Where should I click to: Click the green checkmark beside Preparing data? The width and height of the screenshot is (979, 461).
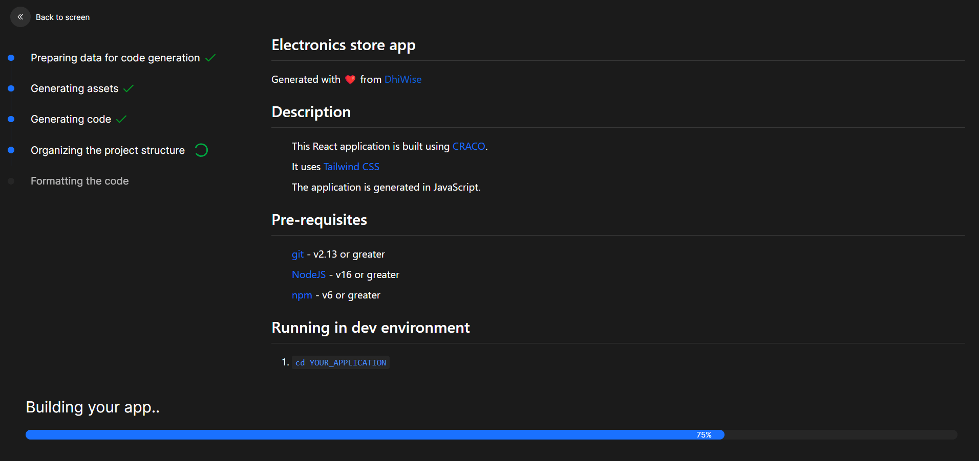pyautogui.click(x=210, y=58)
